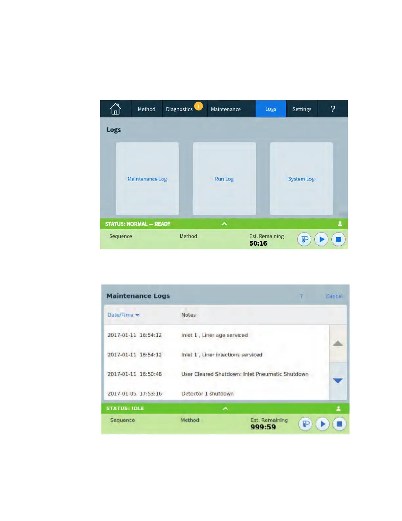Click the user icon on IDLE status bar
Screen dimensions: 402x521
338,409
